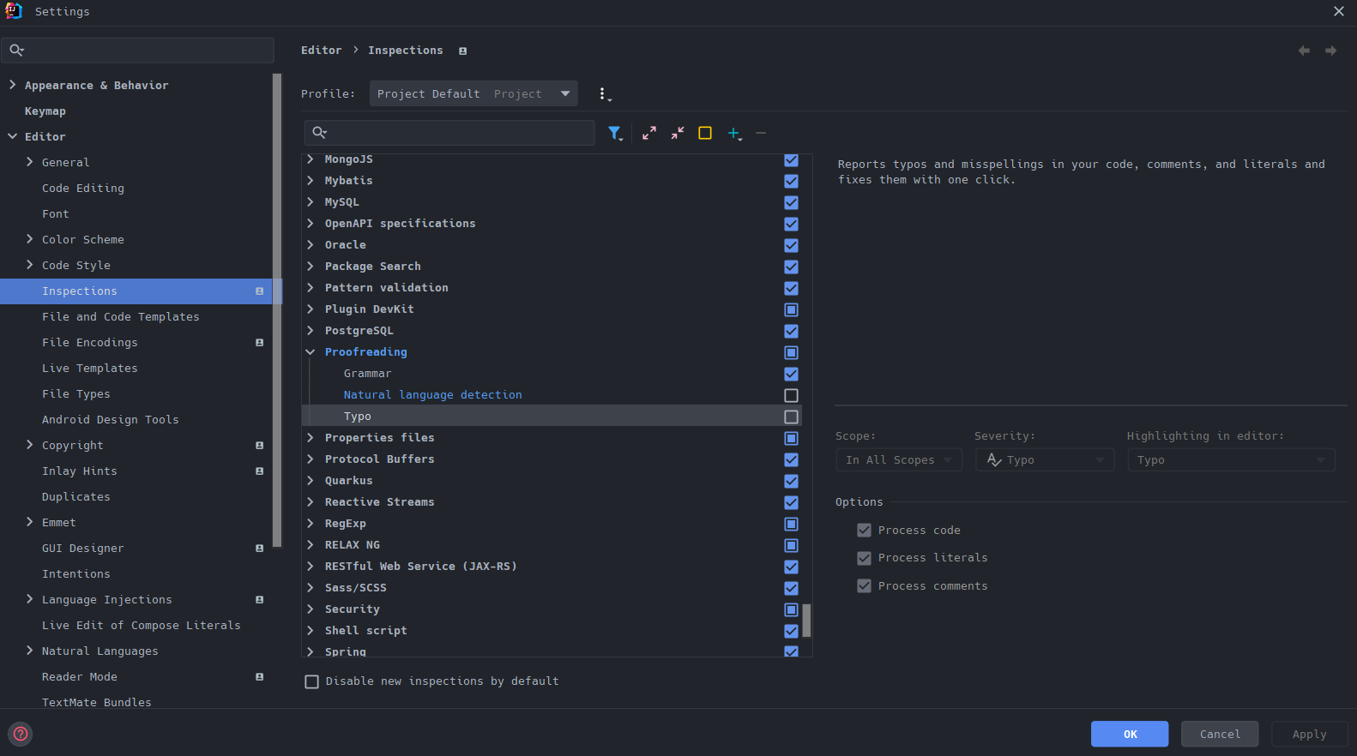Click the reset to empty yellow square icon

705,133
